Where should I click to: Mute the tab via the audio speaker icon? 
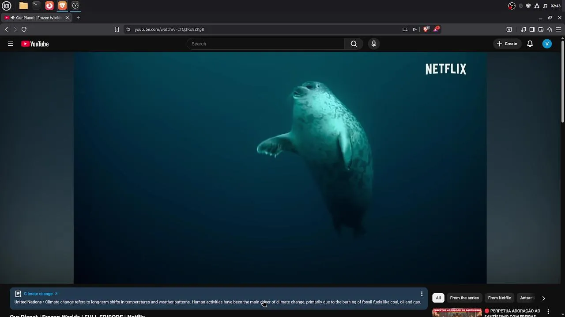point(12,18)
